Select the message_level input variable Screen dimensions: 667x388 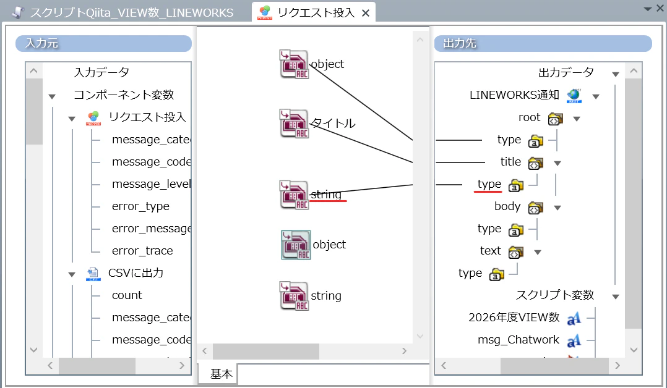pos(151,183)
